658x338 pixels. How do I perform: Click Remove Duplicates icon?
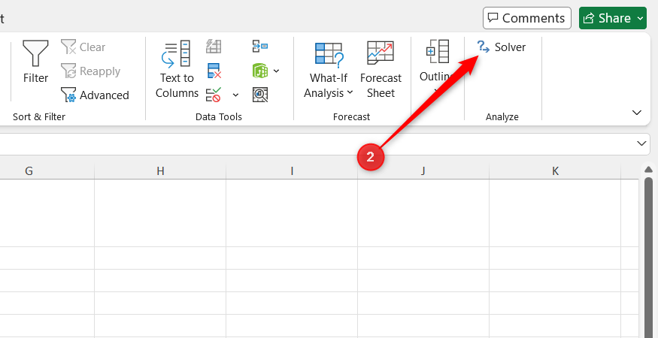pos(214,71)
